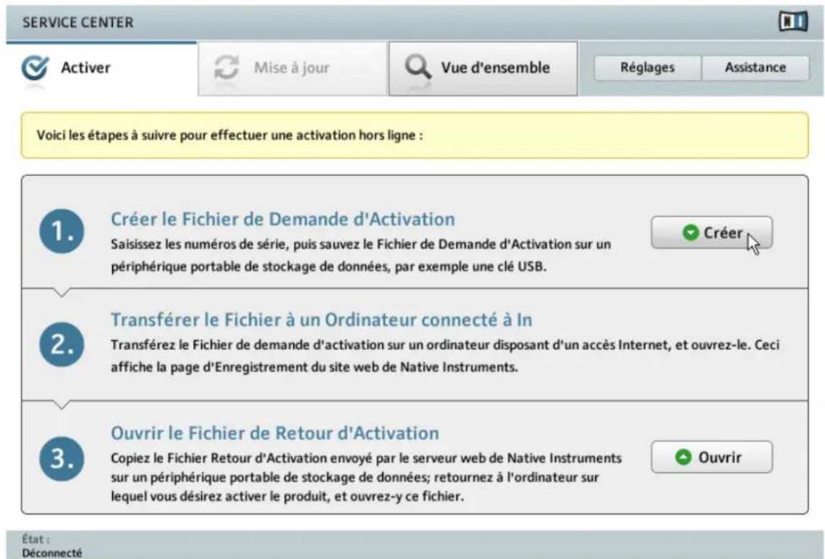Image resolution: width=825 pixels, height=559 pixels.
Task: Click heading Ouvrir le Fichier de Retour d'Activation
Action: (275, 433)
